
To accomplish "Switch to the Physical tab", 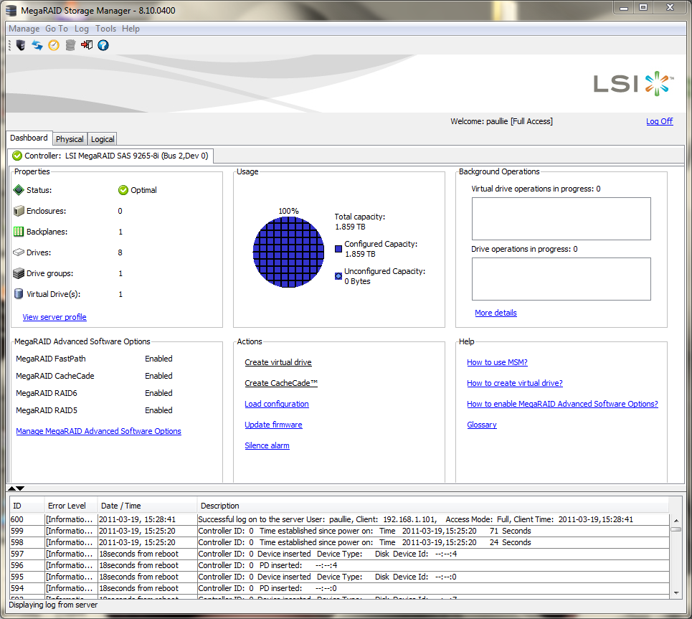I will point(70,139).
